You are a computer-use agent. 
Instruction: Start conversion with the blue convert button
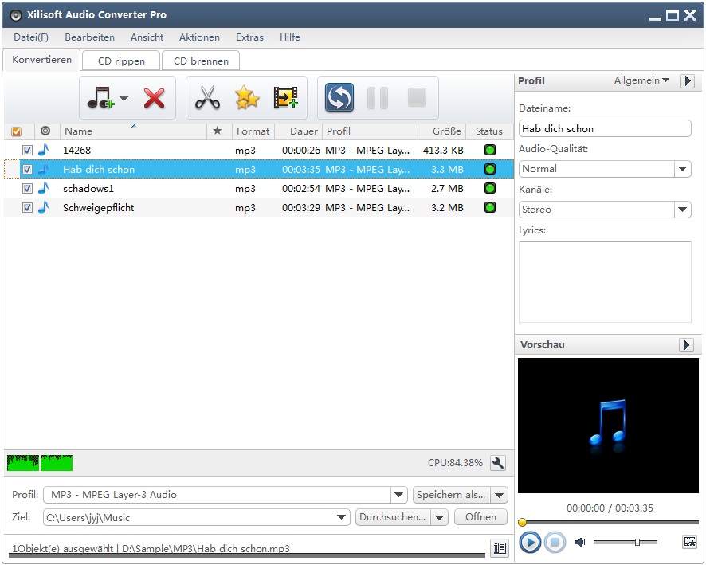[339, 98]
